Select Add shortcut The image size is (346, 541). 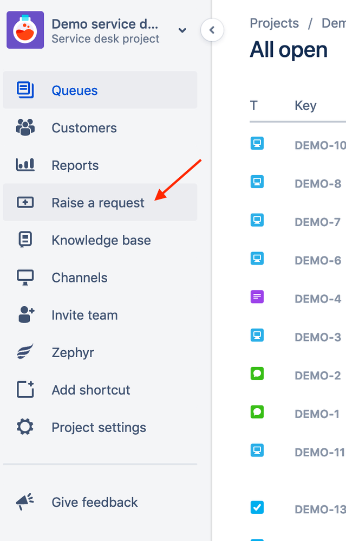pyautogui.click(x=100, y=390)
